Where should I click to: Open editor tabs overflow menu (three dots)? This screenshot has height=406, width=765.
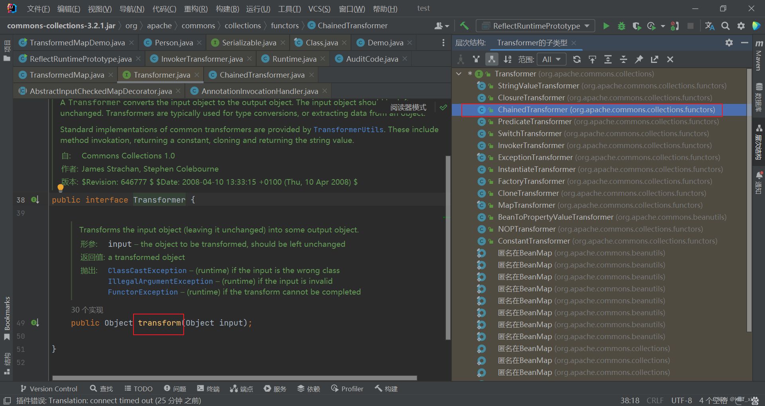click(443, 43)
